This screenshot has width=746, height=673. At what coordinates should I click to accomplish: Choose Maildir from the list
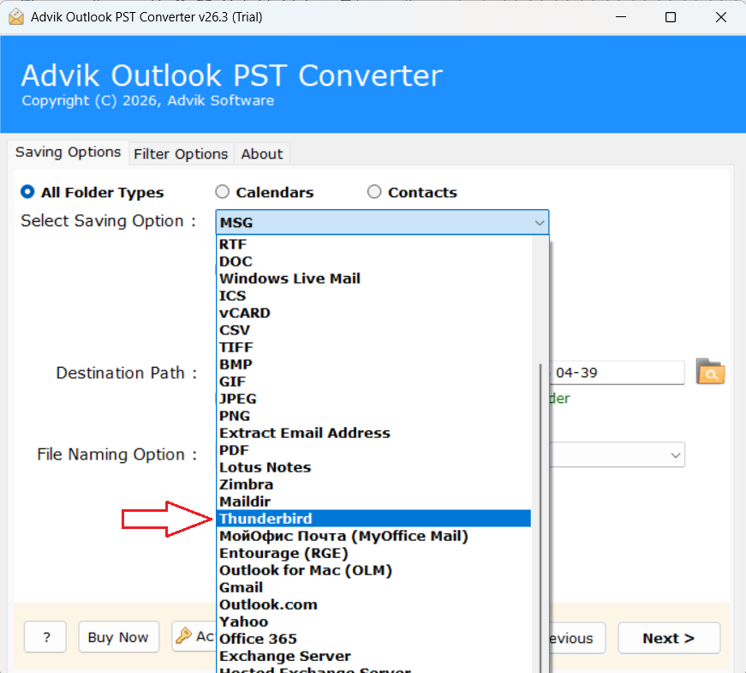coord(374,502)
